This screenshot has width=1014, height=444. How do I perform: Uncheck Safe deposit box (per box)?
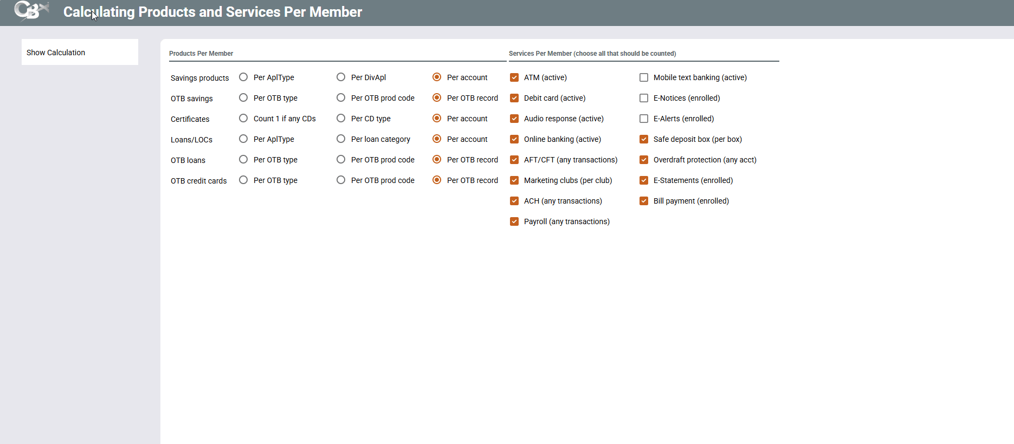pyautogui.click(x=644, y=139)
